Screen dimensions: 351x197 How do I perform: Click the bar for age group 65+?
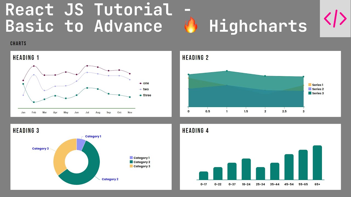pyautogui.click(x=317, y=163)
